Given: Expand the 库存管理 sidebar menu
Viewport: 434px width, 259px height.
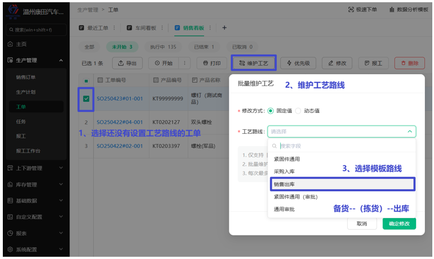Looking at the screenshot, I should [x=61, y=184].
